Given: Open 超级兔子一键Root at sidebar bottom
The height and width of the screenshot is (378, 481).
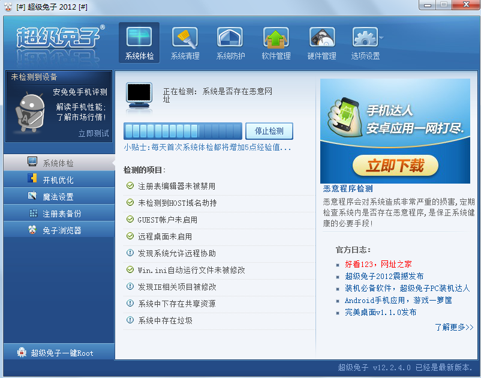Looking at the screenshot, I should (59, 353).
